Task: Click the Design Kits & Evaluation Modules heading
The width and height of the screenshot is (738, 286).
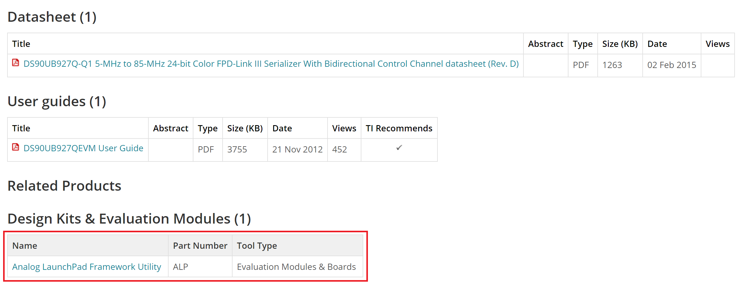Action: 129,219
